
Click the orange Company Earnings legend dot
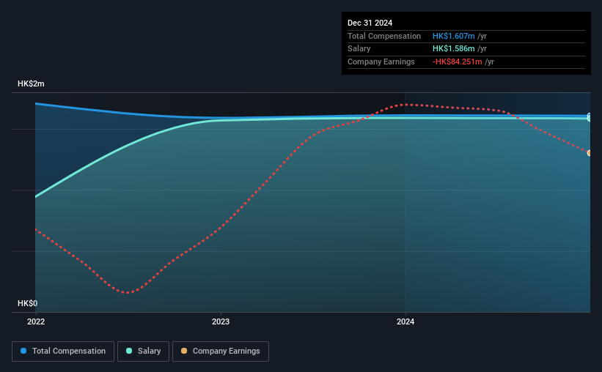click(184, 351)
